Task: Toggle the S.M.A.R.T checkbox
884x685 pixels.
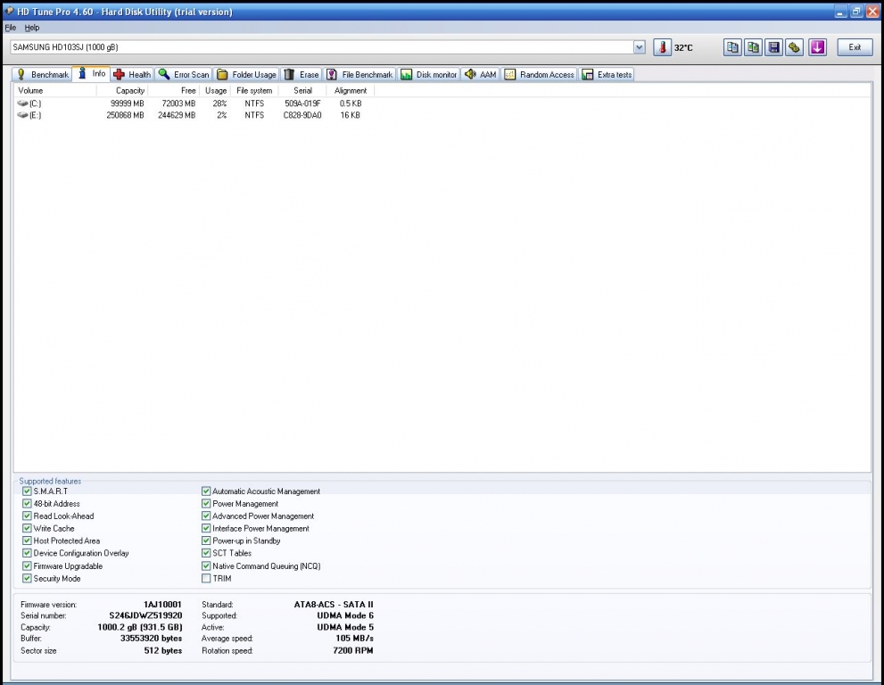Action: click(27, 491)
